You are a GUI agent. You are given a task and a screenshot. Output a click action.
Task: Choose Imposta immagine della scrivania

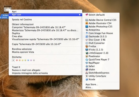click(x=45, y=73)
